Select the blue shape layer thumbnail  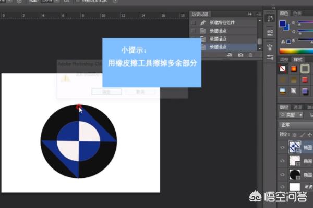[294, 147]
